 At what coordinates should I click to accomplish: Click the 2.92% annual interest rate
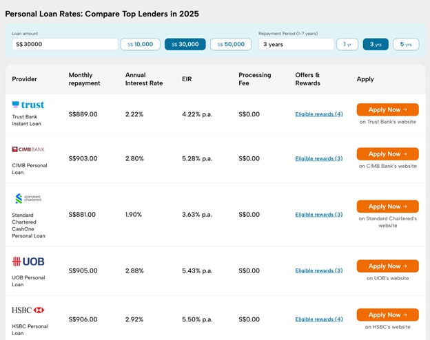134,319
